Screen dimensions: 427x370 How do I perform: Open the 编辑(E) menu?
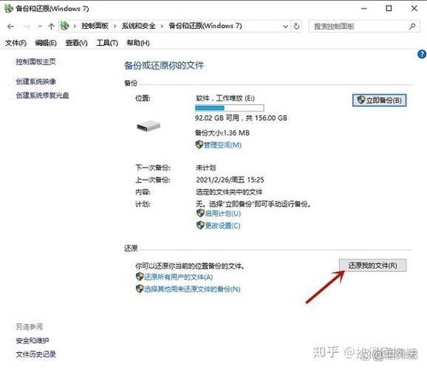click(46, 43)
